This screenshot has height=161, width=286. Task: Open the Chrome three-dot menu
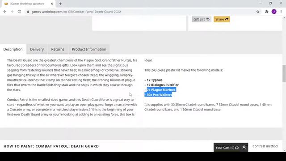(281, 12)
